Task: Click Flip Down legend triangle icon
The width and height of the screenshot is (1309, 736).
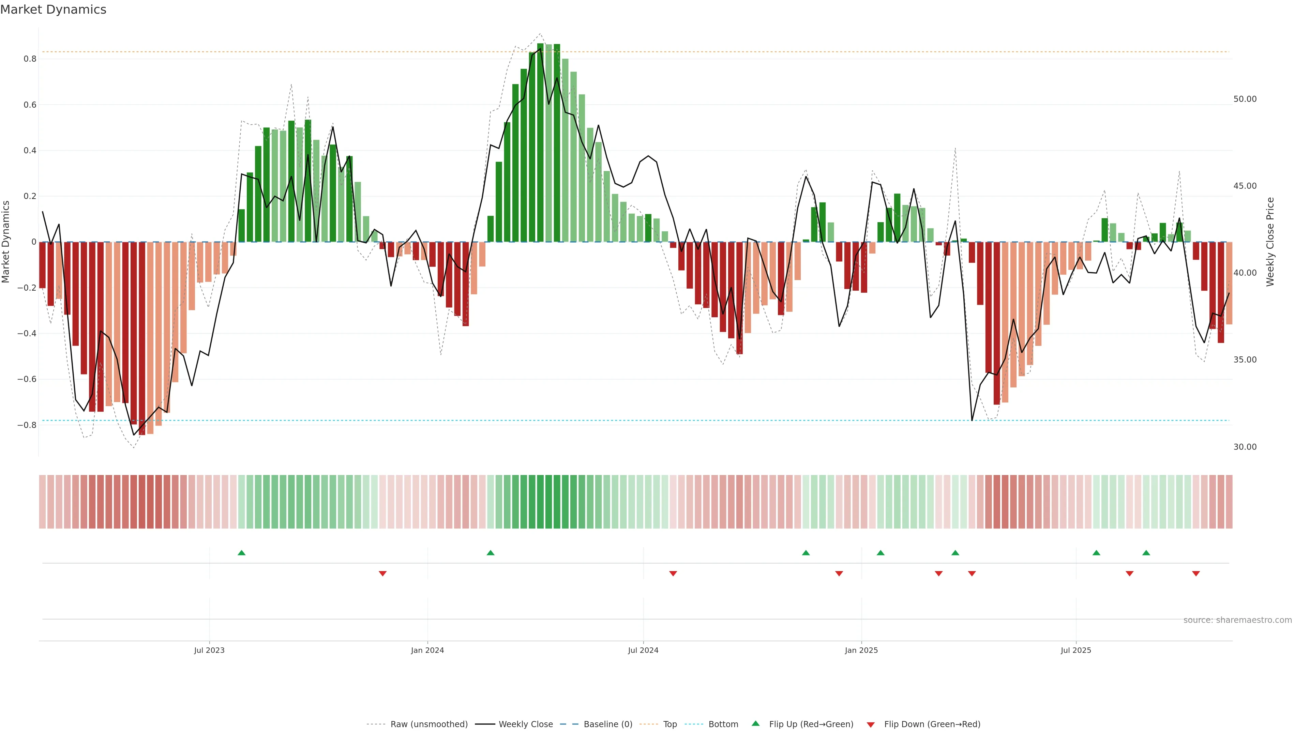Action: 871,724
